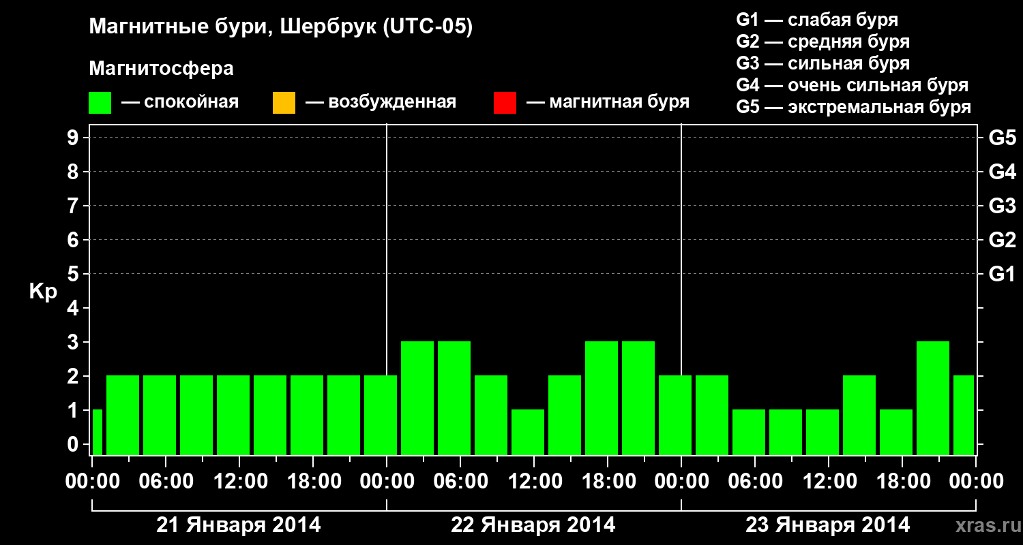Image resolution: width=1023 pixels, height=545 pixels.
Task: Click the 'G3 — сильная буря' legend line
Action: coord(822,63)
